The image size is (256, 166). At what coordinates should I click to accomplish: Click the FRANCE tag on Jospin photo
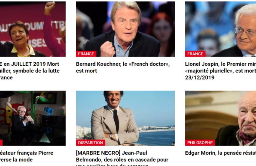[x=195, y=54]
